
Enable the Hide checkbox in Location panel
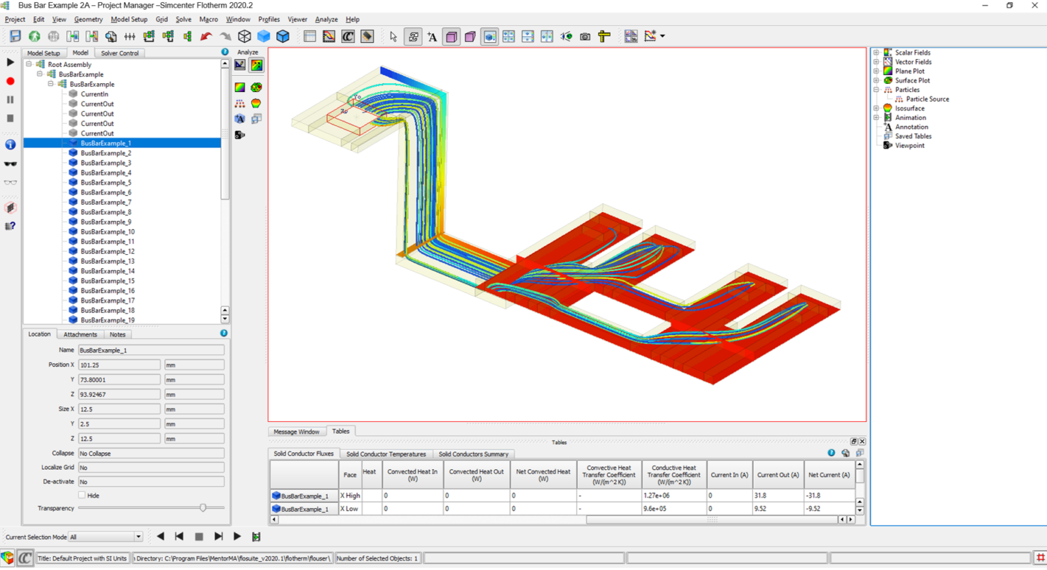pyautogui.click(x=81, y=495)
